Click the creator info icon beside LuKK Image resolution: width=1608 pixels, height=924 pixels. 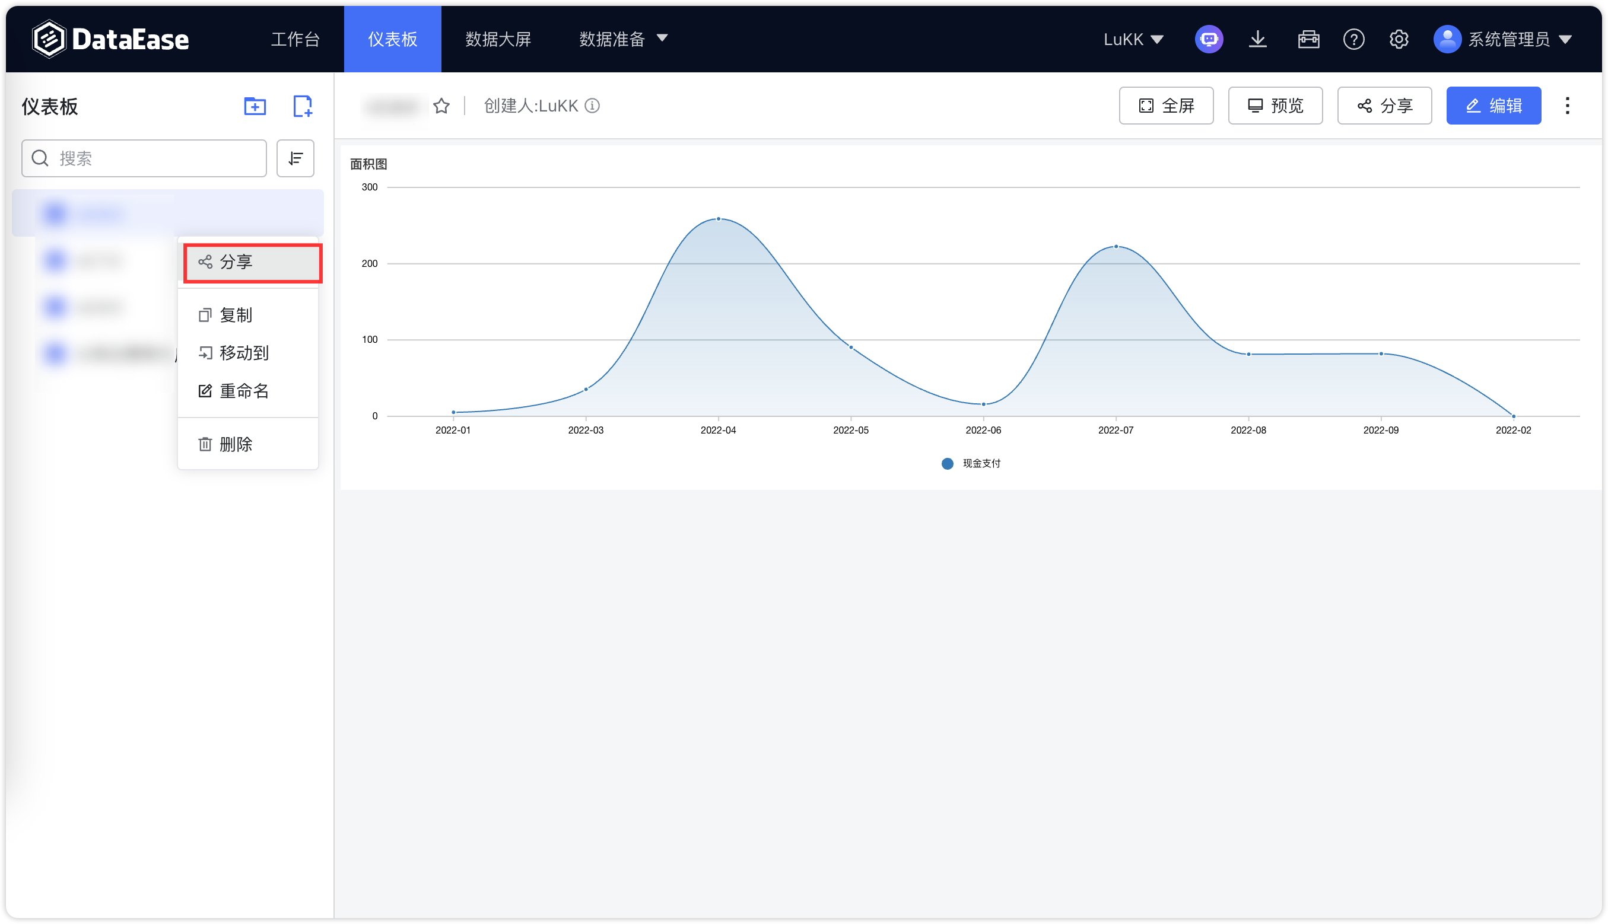[x=592, y=106]
